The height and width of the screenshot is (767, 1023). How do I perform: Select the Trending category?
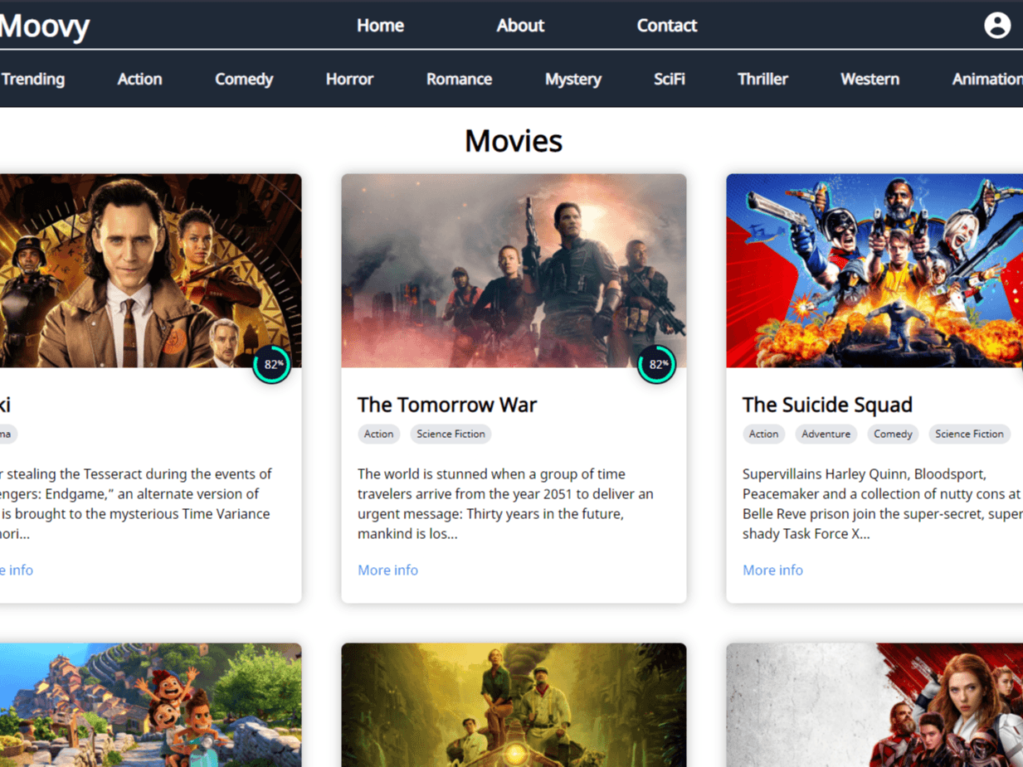click(33, 80)
